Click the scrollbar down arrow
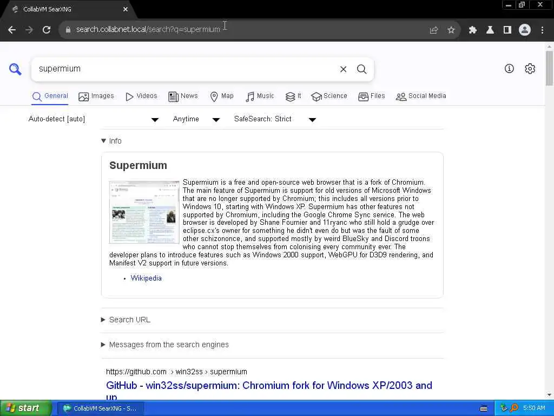The image size is (554, 416). coord(549,395)
